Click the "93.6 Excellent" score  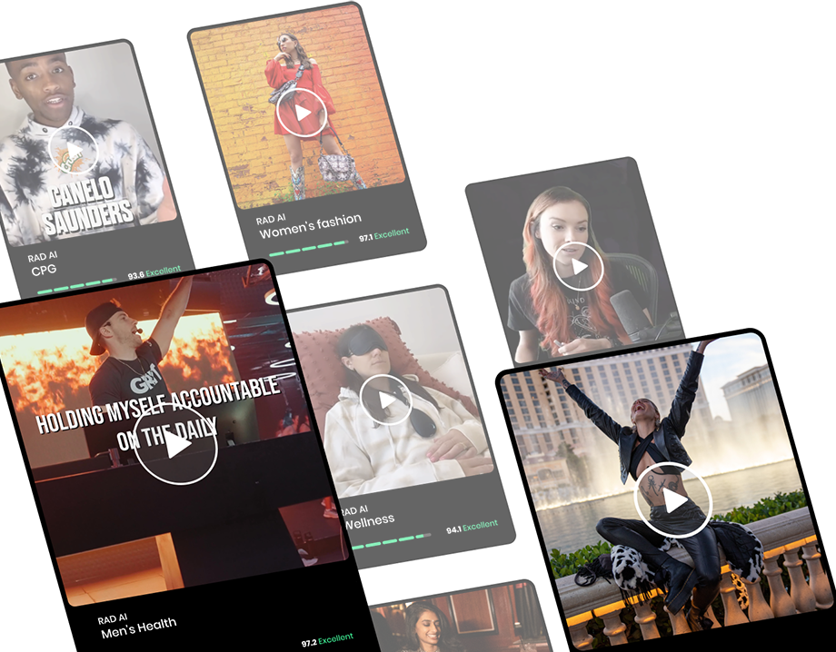click(154, 272)
